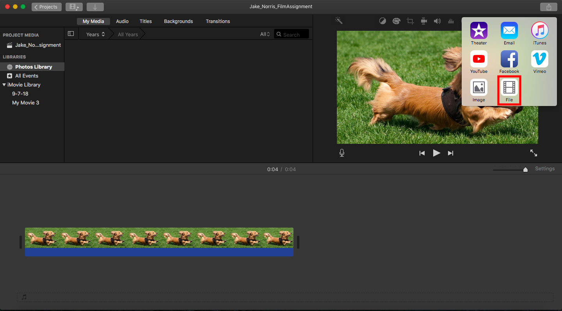Export to Theater

point(478,31)
